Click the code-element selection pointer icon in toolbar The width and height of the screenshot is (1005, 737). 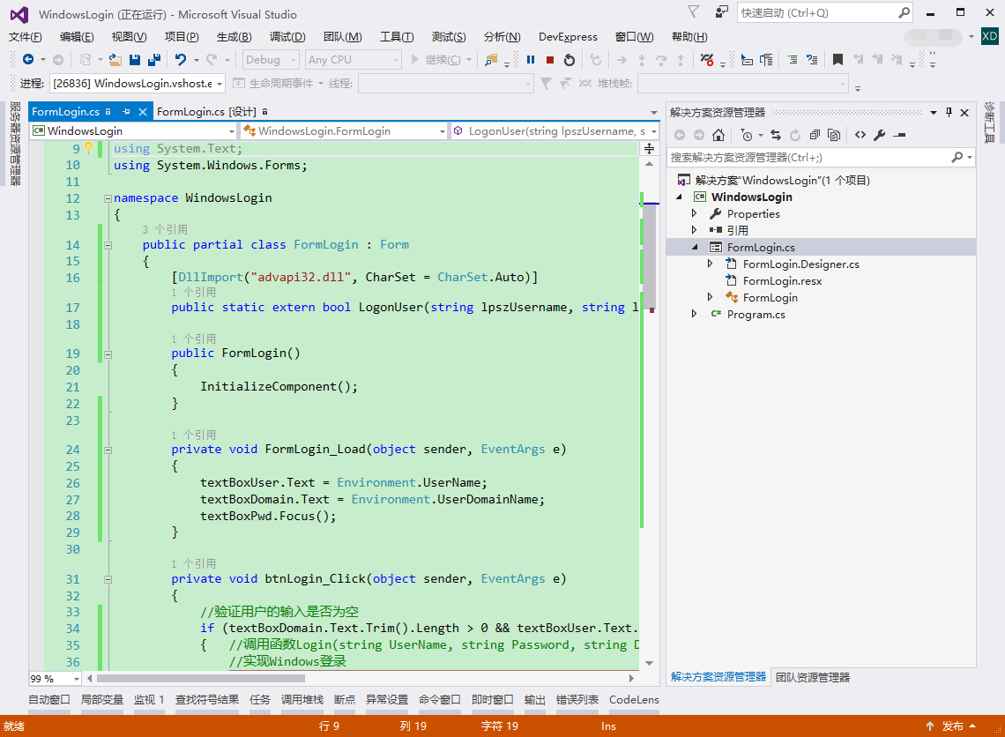point(746,60)
